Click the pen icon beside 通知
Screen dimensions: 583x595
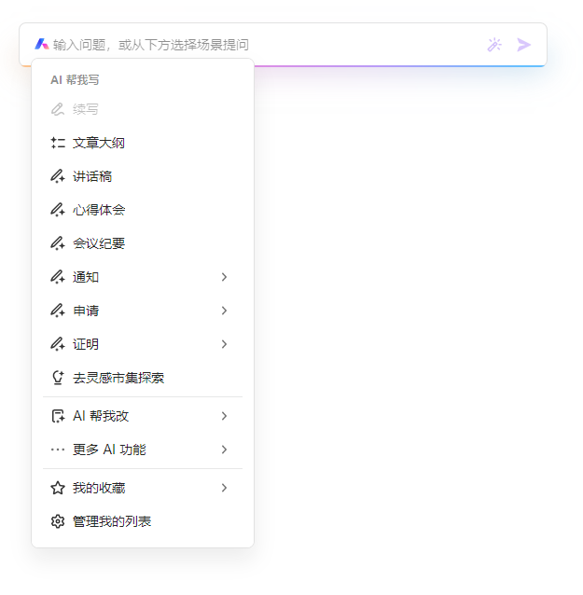58,277
